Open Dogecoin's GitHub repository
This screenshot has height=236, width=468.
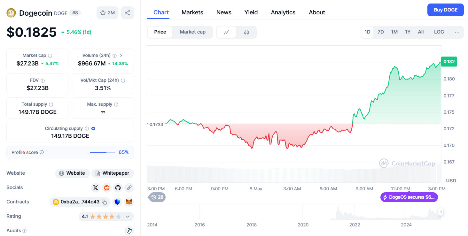[118, 188]
